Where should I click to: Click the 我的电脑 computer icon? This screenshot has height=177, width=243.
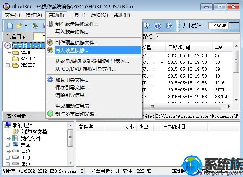point(8,125)
